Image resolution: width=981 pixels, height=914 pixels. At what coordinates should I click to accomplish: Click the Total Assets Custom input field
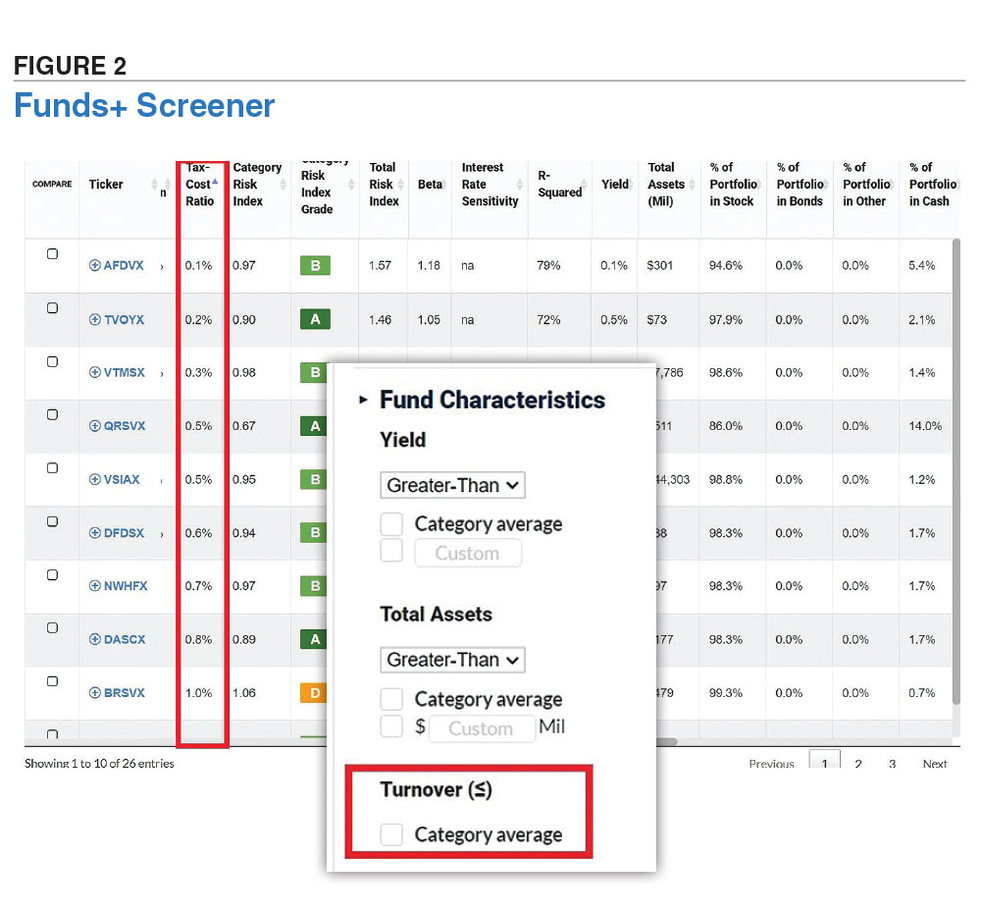tap(481, 728)
